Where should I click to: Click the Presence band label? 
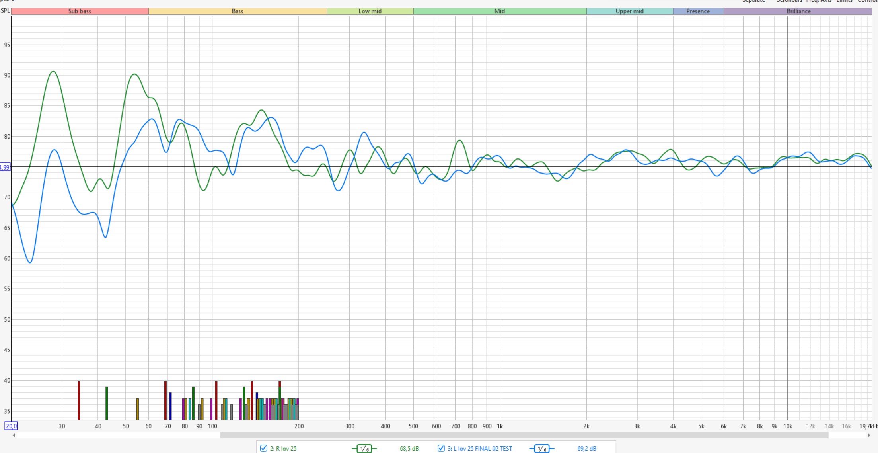698,11
